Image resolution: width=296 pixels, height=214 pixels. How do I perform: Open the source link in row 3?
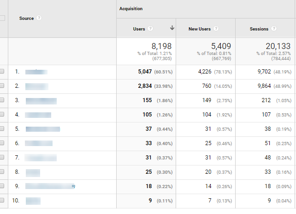[x=41, y=100]
